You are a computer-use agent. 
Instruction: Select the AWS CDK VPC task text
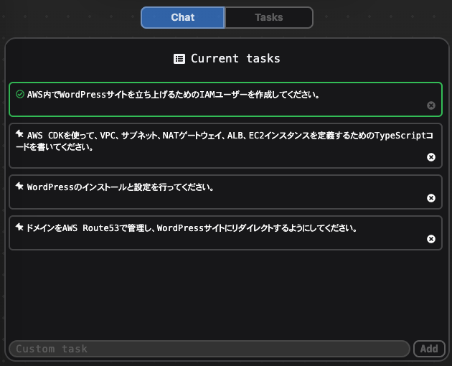pyautogui.click(x=225, y=141)
